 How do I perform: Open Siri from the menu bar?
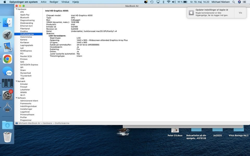click(x=239, y=2)
